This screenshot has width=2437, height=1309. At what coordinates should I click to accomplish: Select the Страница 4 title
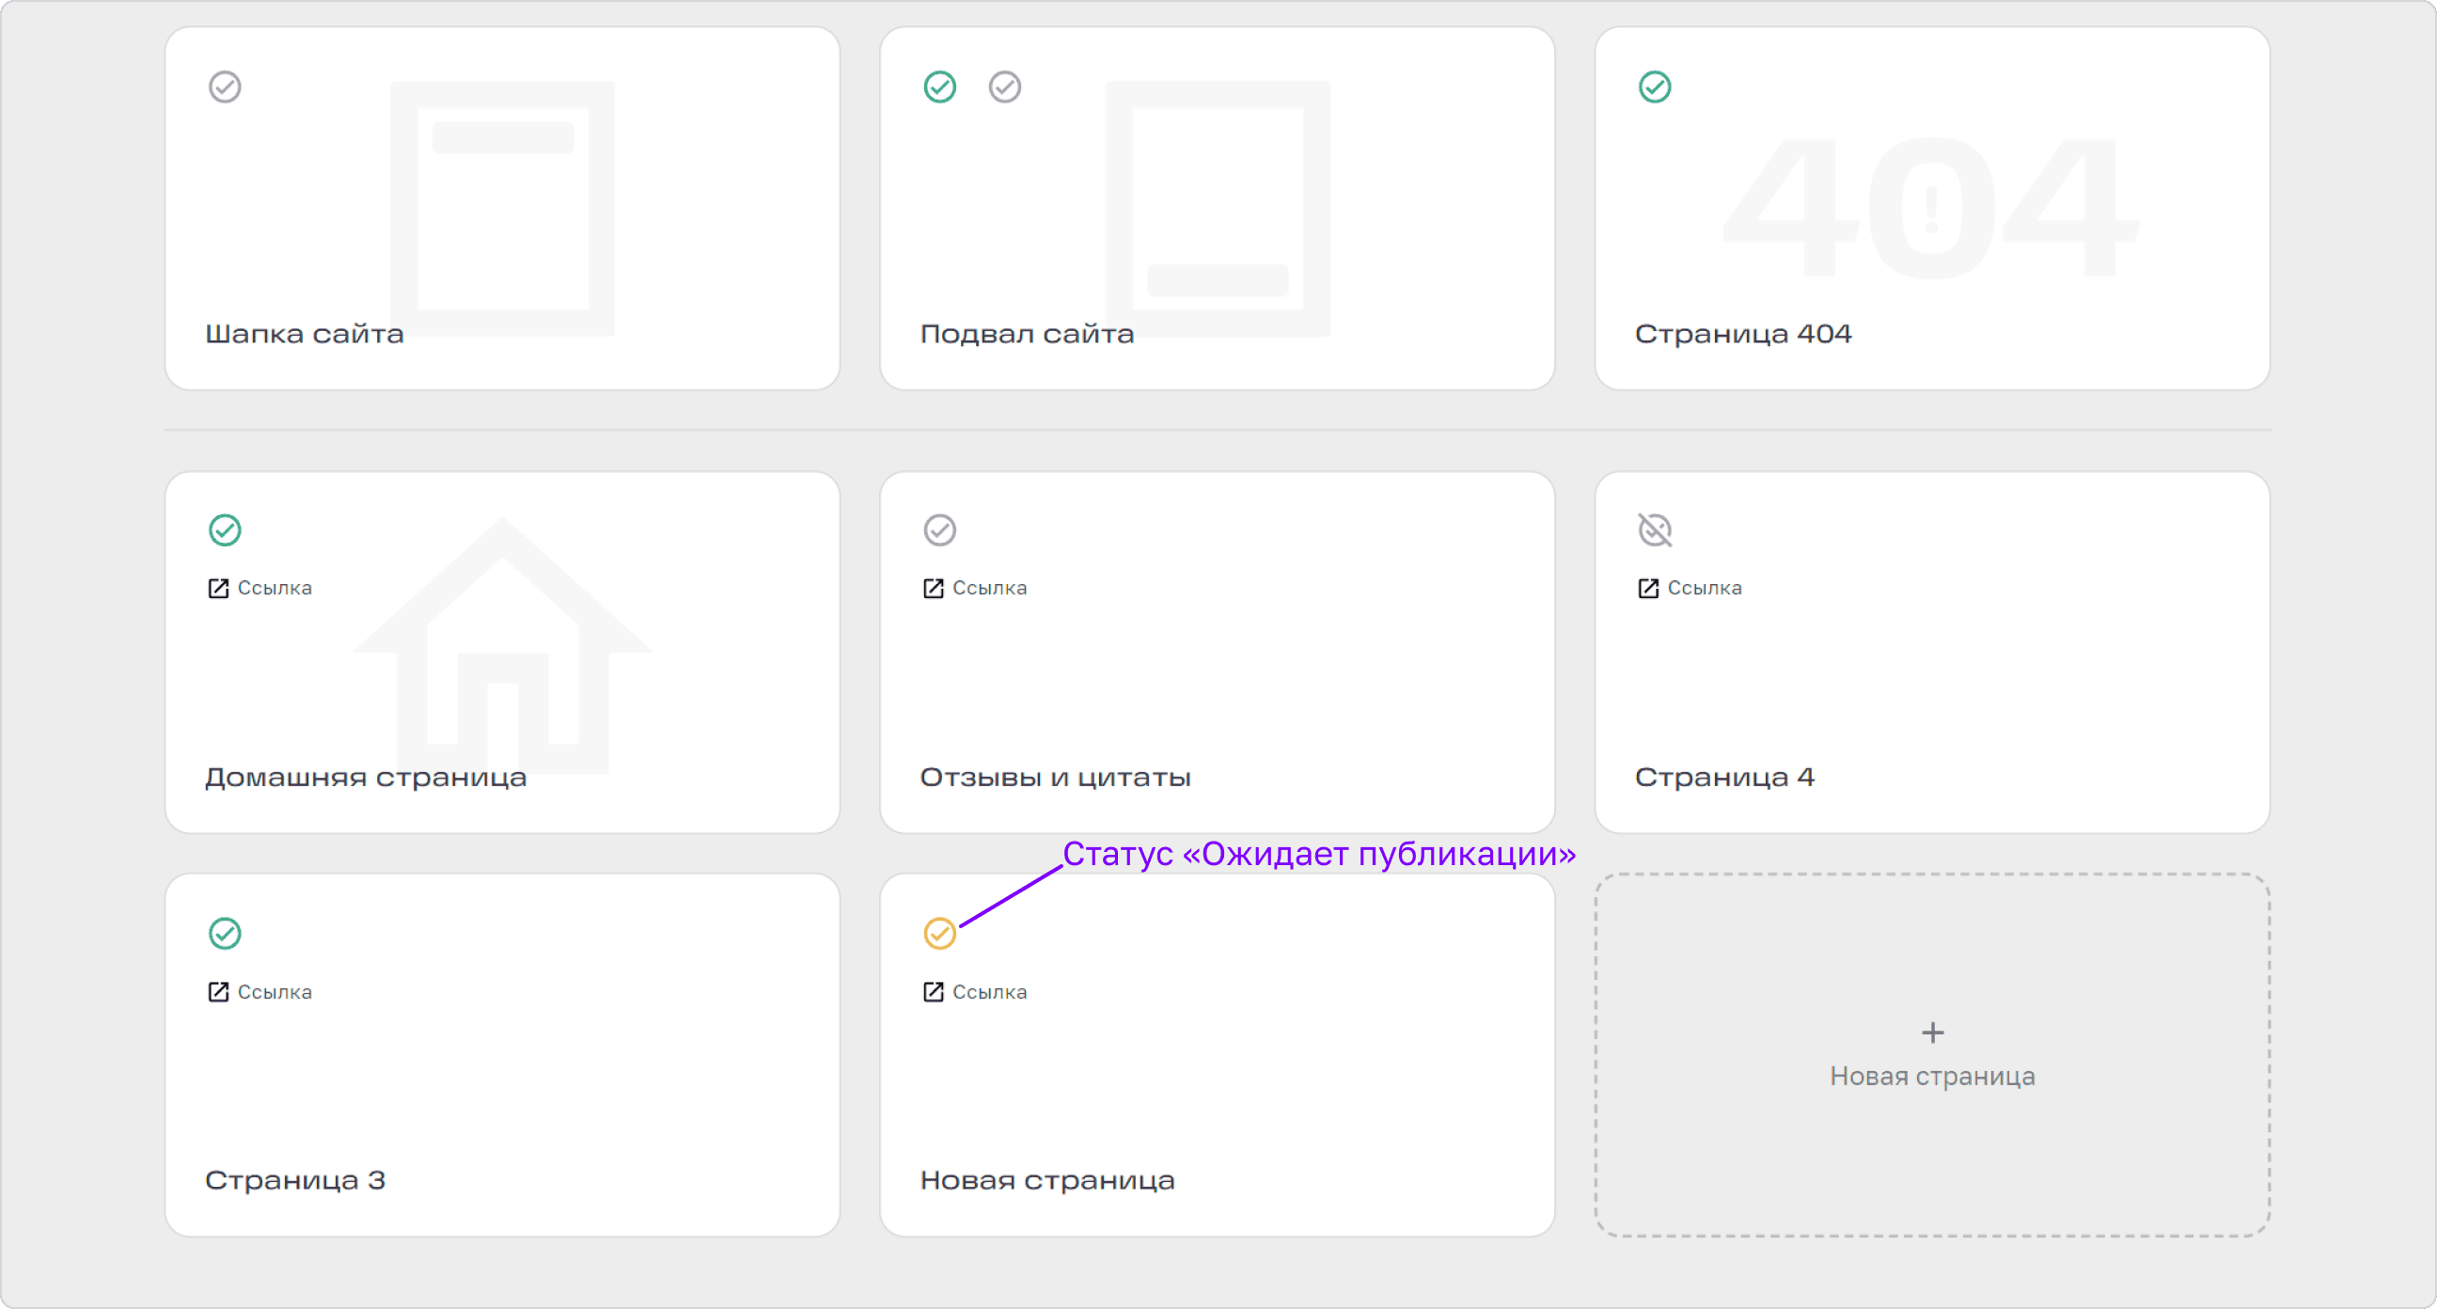click(x=1725, y=778)
